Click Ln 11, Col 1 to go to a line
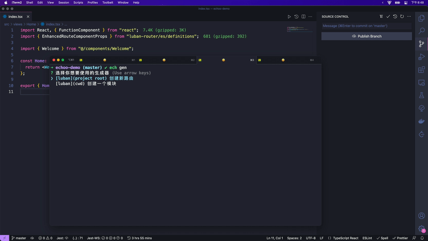428x241 pixels. tap(275, 238)
